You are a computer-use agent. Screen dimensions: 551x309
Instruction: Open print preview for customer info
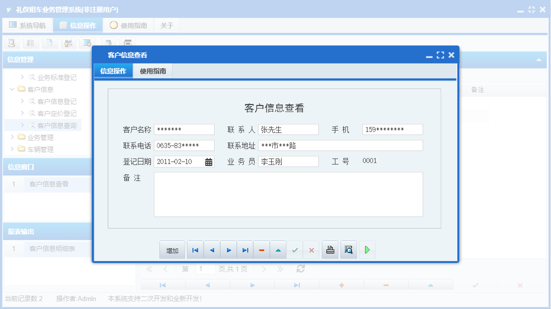pos(348,249)
